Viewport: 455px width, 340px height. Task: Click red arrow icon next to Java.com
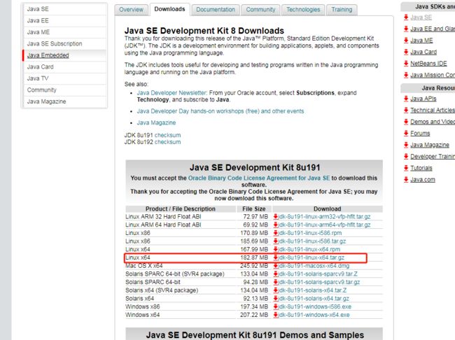[406, 180]
